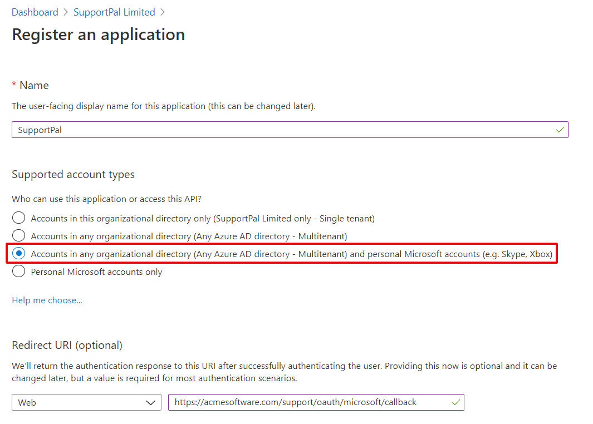The height and width of the screenshot is (424, 593).
Task: Click the breadcrumb chevron after Dashboard
Action: coord(66,12)
